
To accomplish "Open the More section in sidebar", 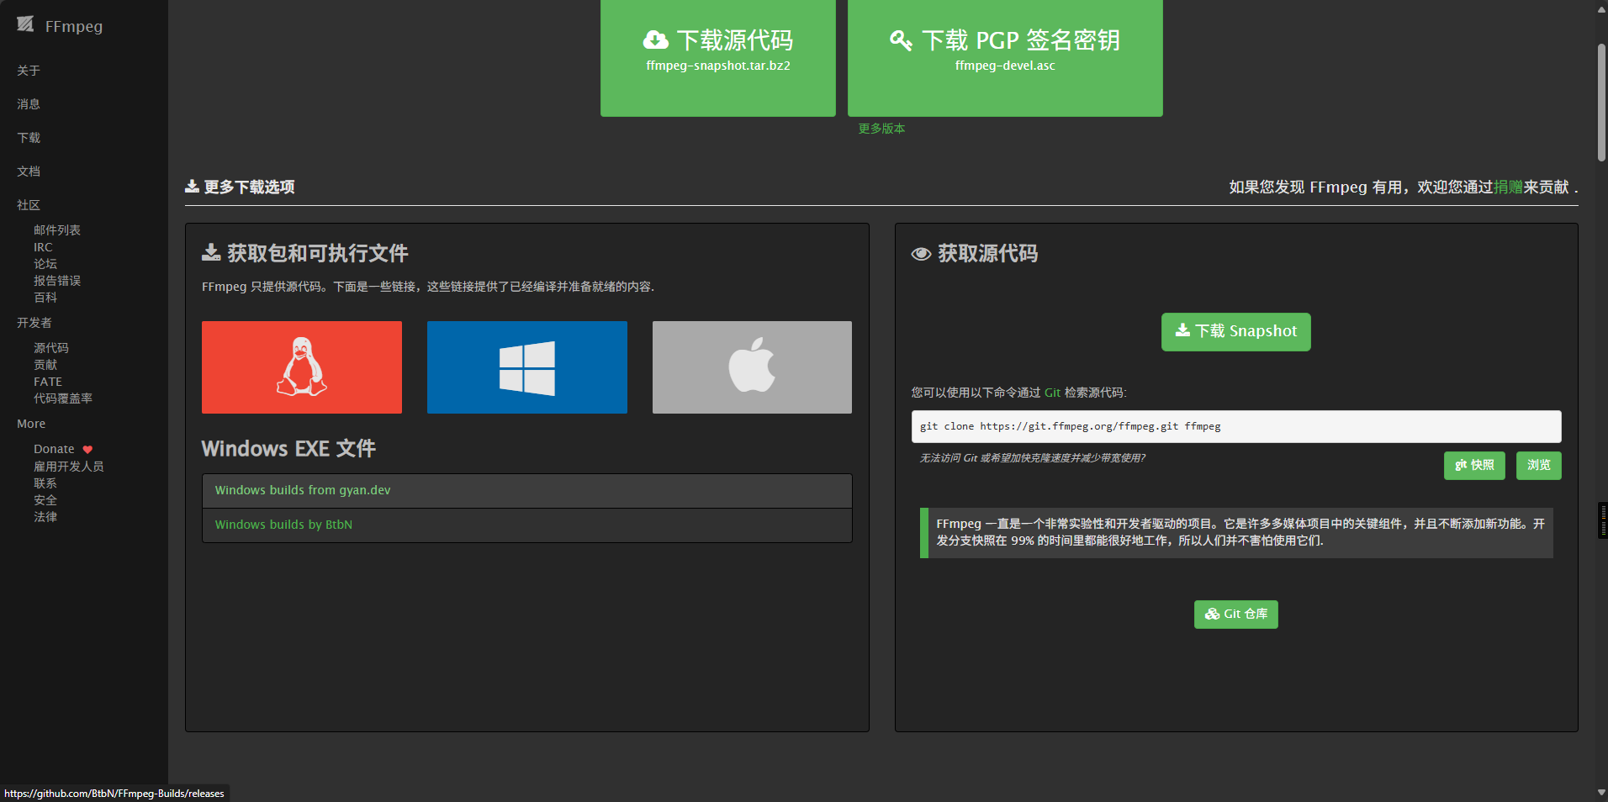I will (x=31, y=424).
